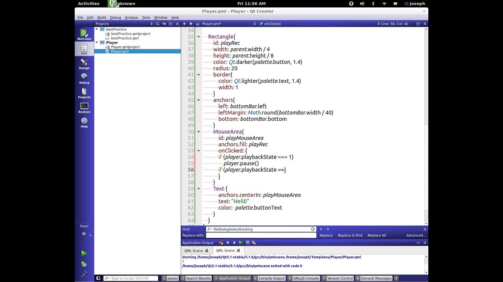Fold the MouseArea block at line 50
503x282 pixels.
tap(198, 132)
